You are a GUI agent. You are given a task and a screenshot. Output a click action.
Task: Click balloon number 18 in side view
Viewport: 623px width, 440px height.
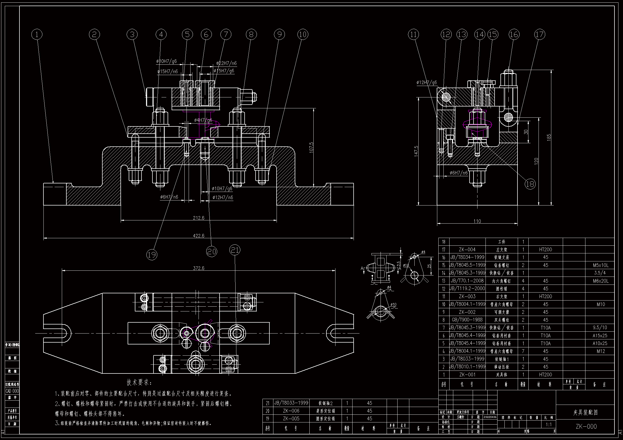pos(530,184)
